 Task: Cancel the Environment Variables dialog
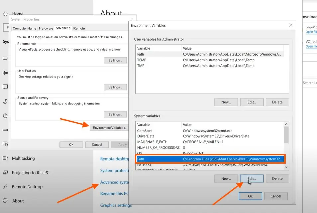[x=276, y=196]
